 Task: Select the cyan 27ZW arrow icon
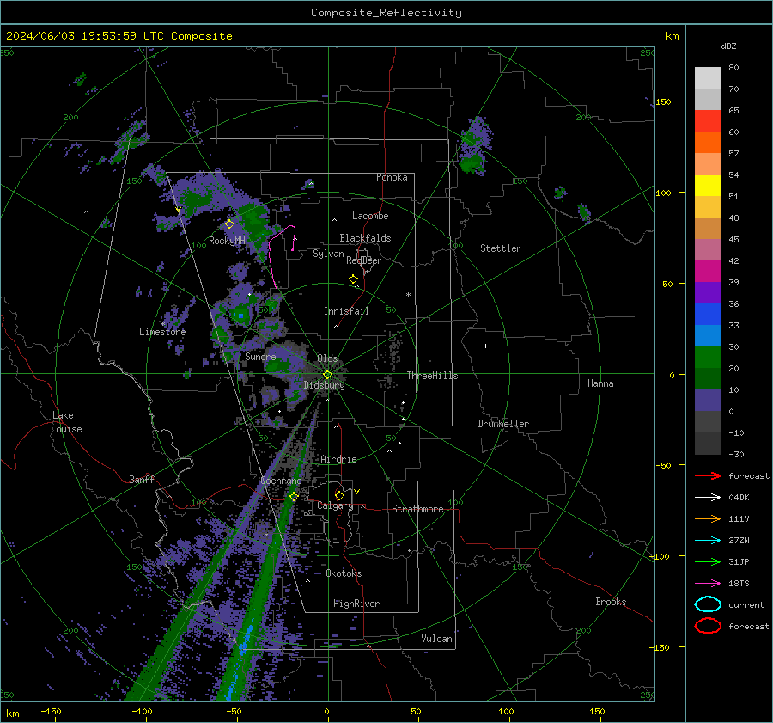point(708,540)
